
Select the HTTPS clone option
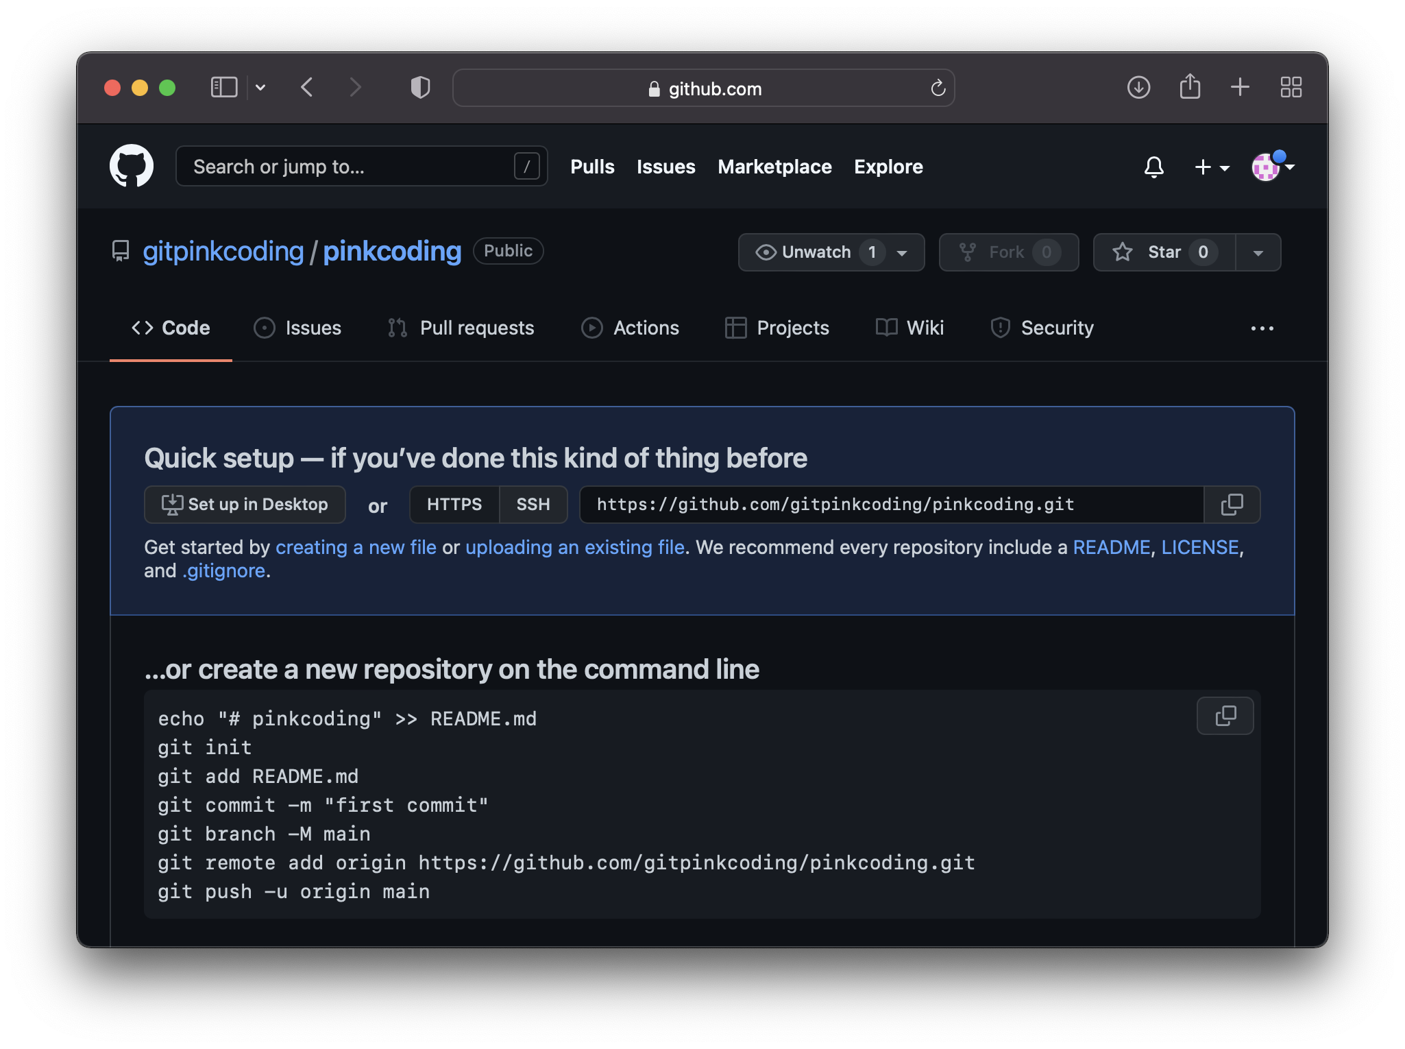point(454,505)
